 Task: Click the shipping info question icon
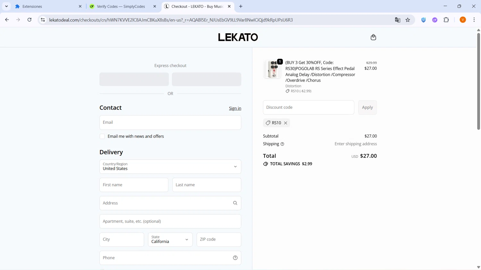(282, 144)
